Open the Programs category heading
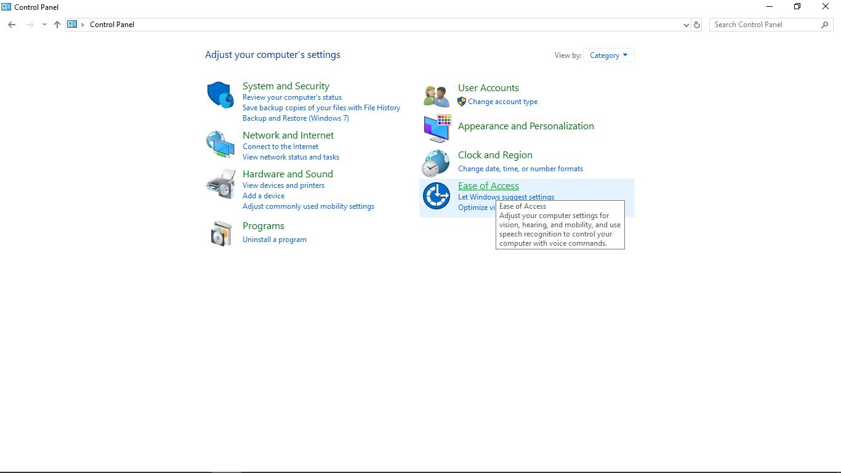Screen dimensions: 841x473 click(264, 226)
